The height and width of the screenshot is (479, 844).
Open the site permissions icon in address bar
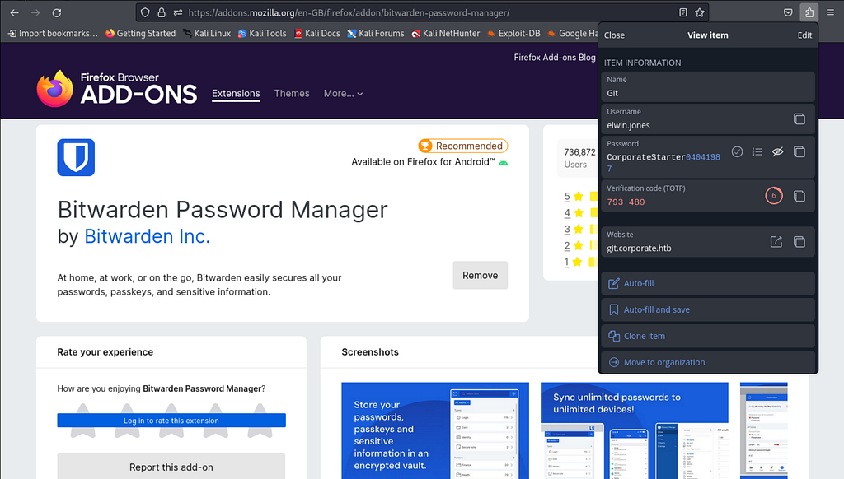point(178,12)
